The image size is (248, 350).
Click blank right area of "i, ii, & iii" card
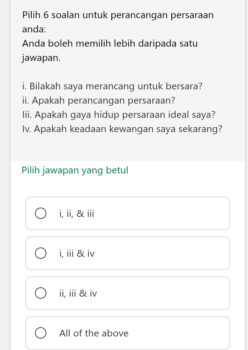(x=178, y=214)
